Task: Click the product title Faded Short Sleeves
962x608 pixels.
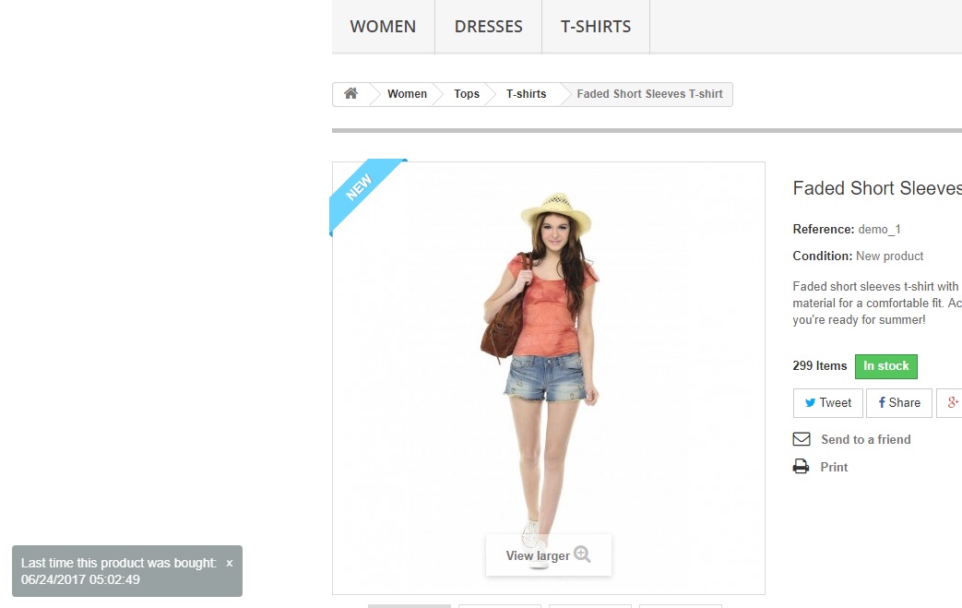Action: [877, 188]
